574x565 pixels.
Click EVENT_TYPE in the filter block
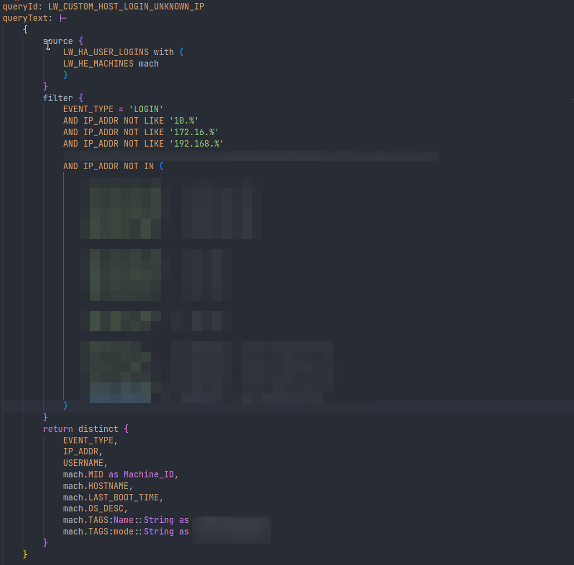(88, 109)
